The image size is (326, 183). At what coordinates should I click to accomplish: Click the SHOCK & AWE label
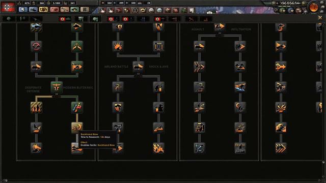pos(158,67)
